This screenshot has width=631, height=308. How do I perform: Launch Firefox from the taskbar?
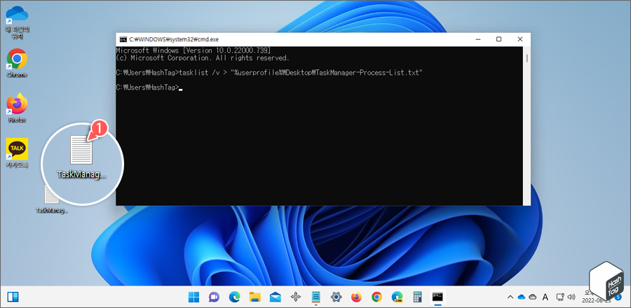[x=357, y=297]
